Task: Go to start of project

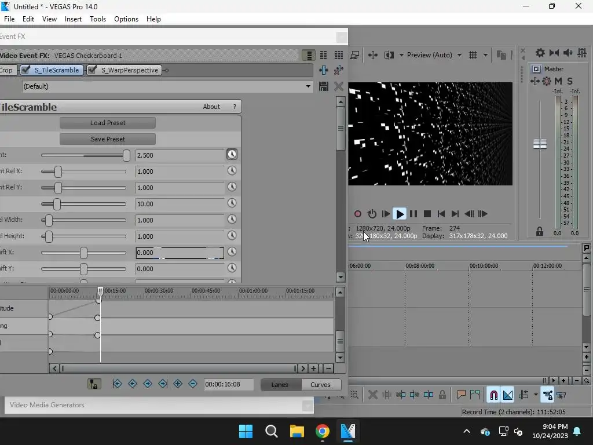Action: coord(441,214)
